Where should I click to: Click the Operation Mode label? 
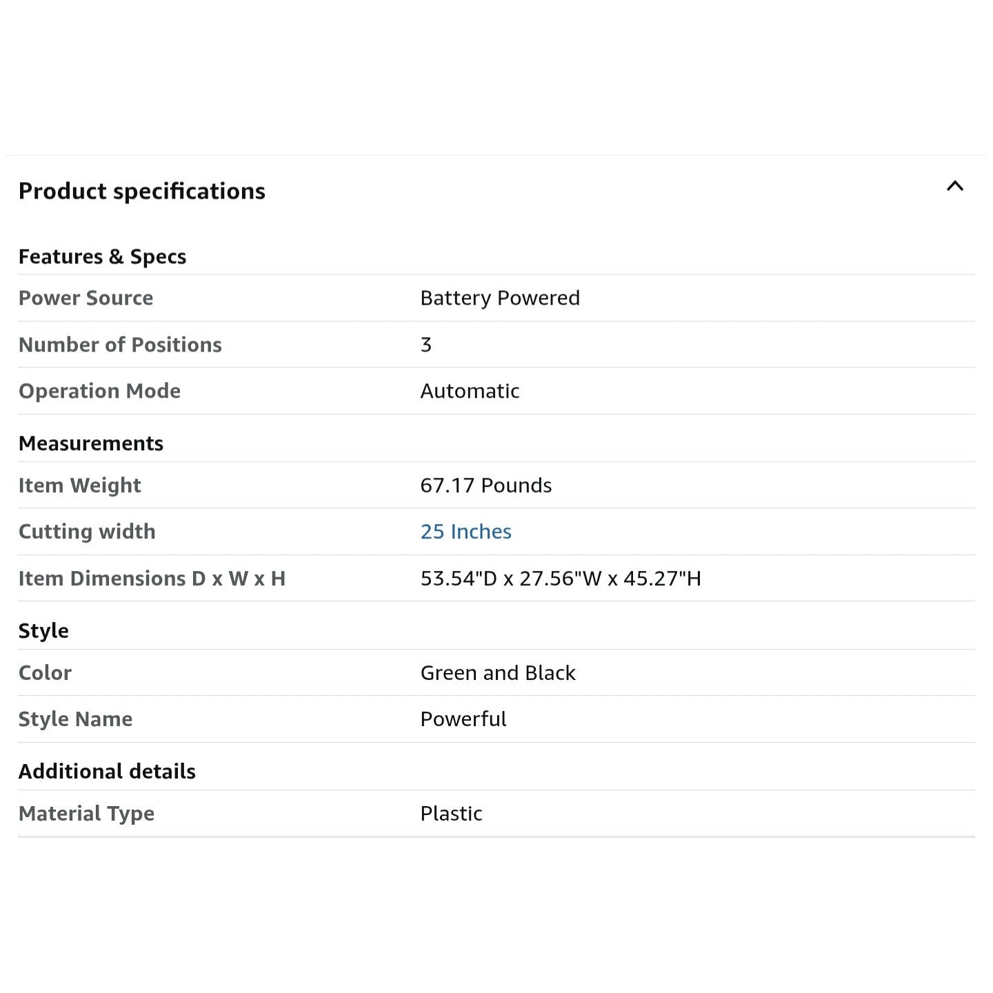point(99,391)
